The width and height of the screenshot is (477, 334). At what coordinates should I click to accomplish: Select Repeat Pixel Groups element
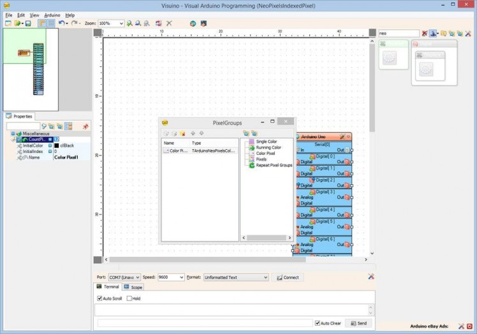pyautogui.click(x=274, y=165)
